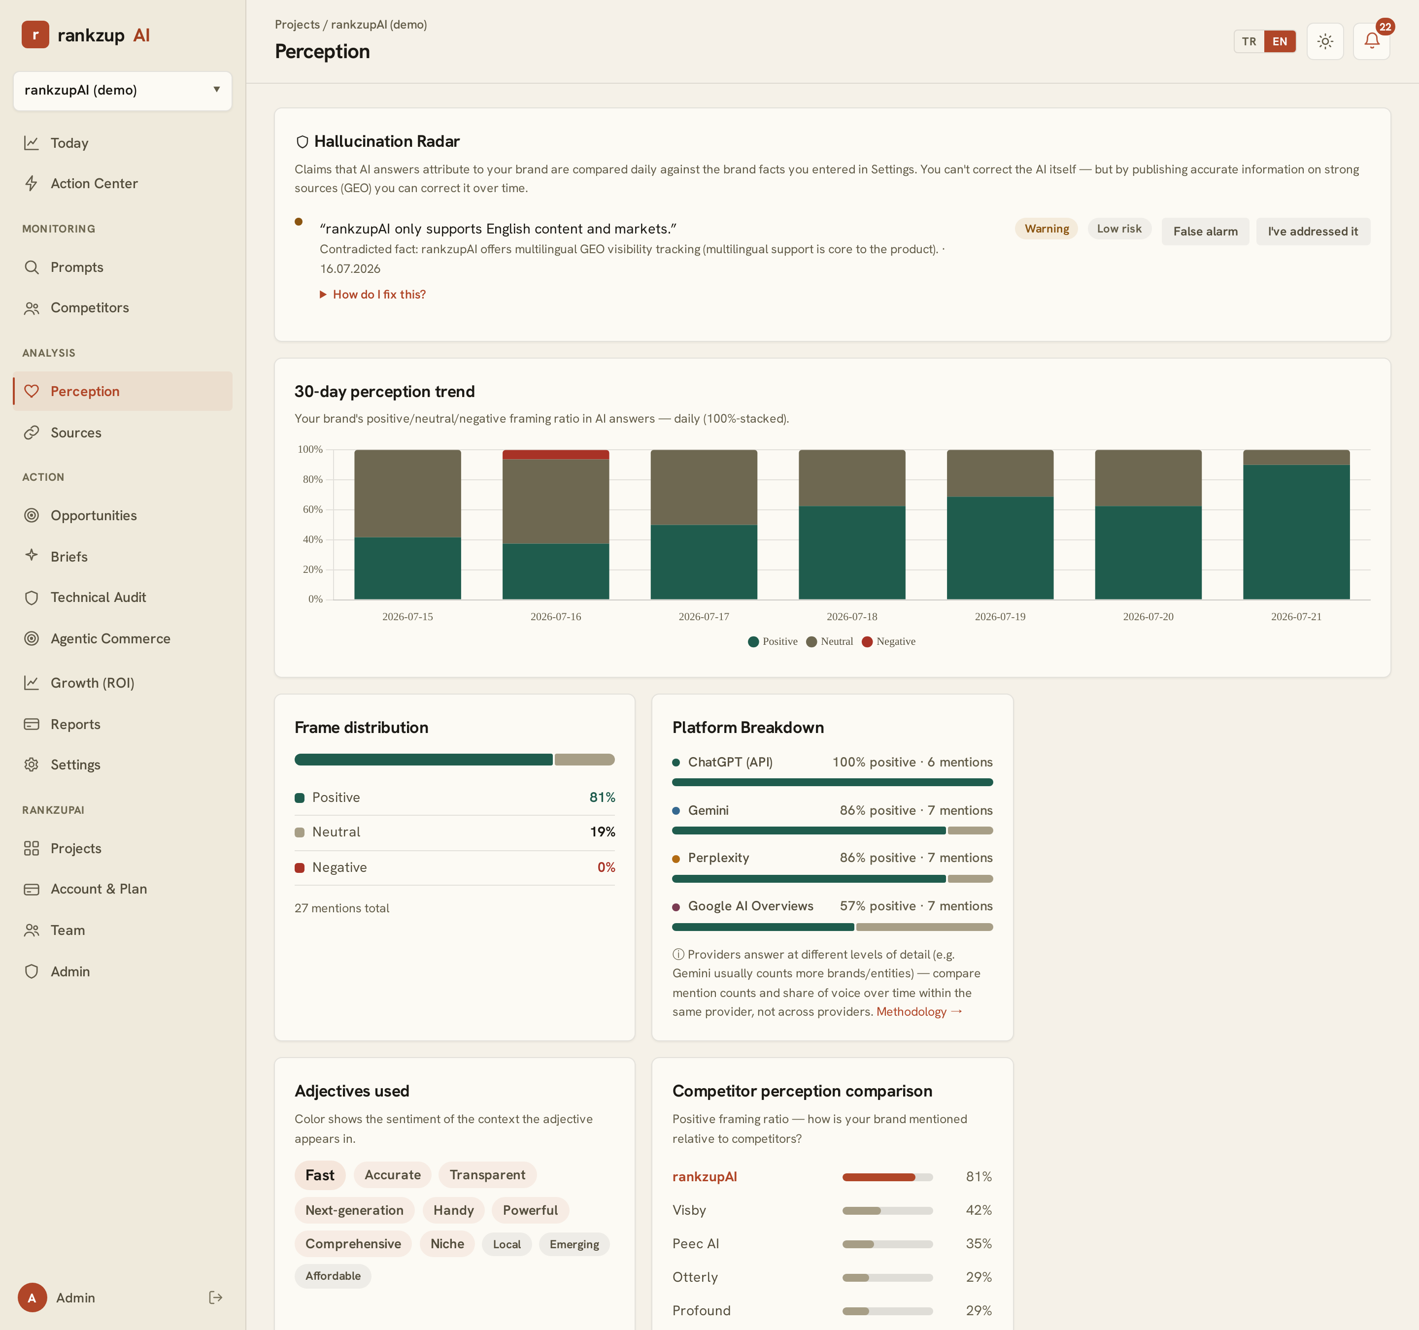Image resolution: width=1419 pixels, height=1330 pixels.
Task: Click the Perplexity platform row label
Action: pos(718,858)
